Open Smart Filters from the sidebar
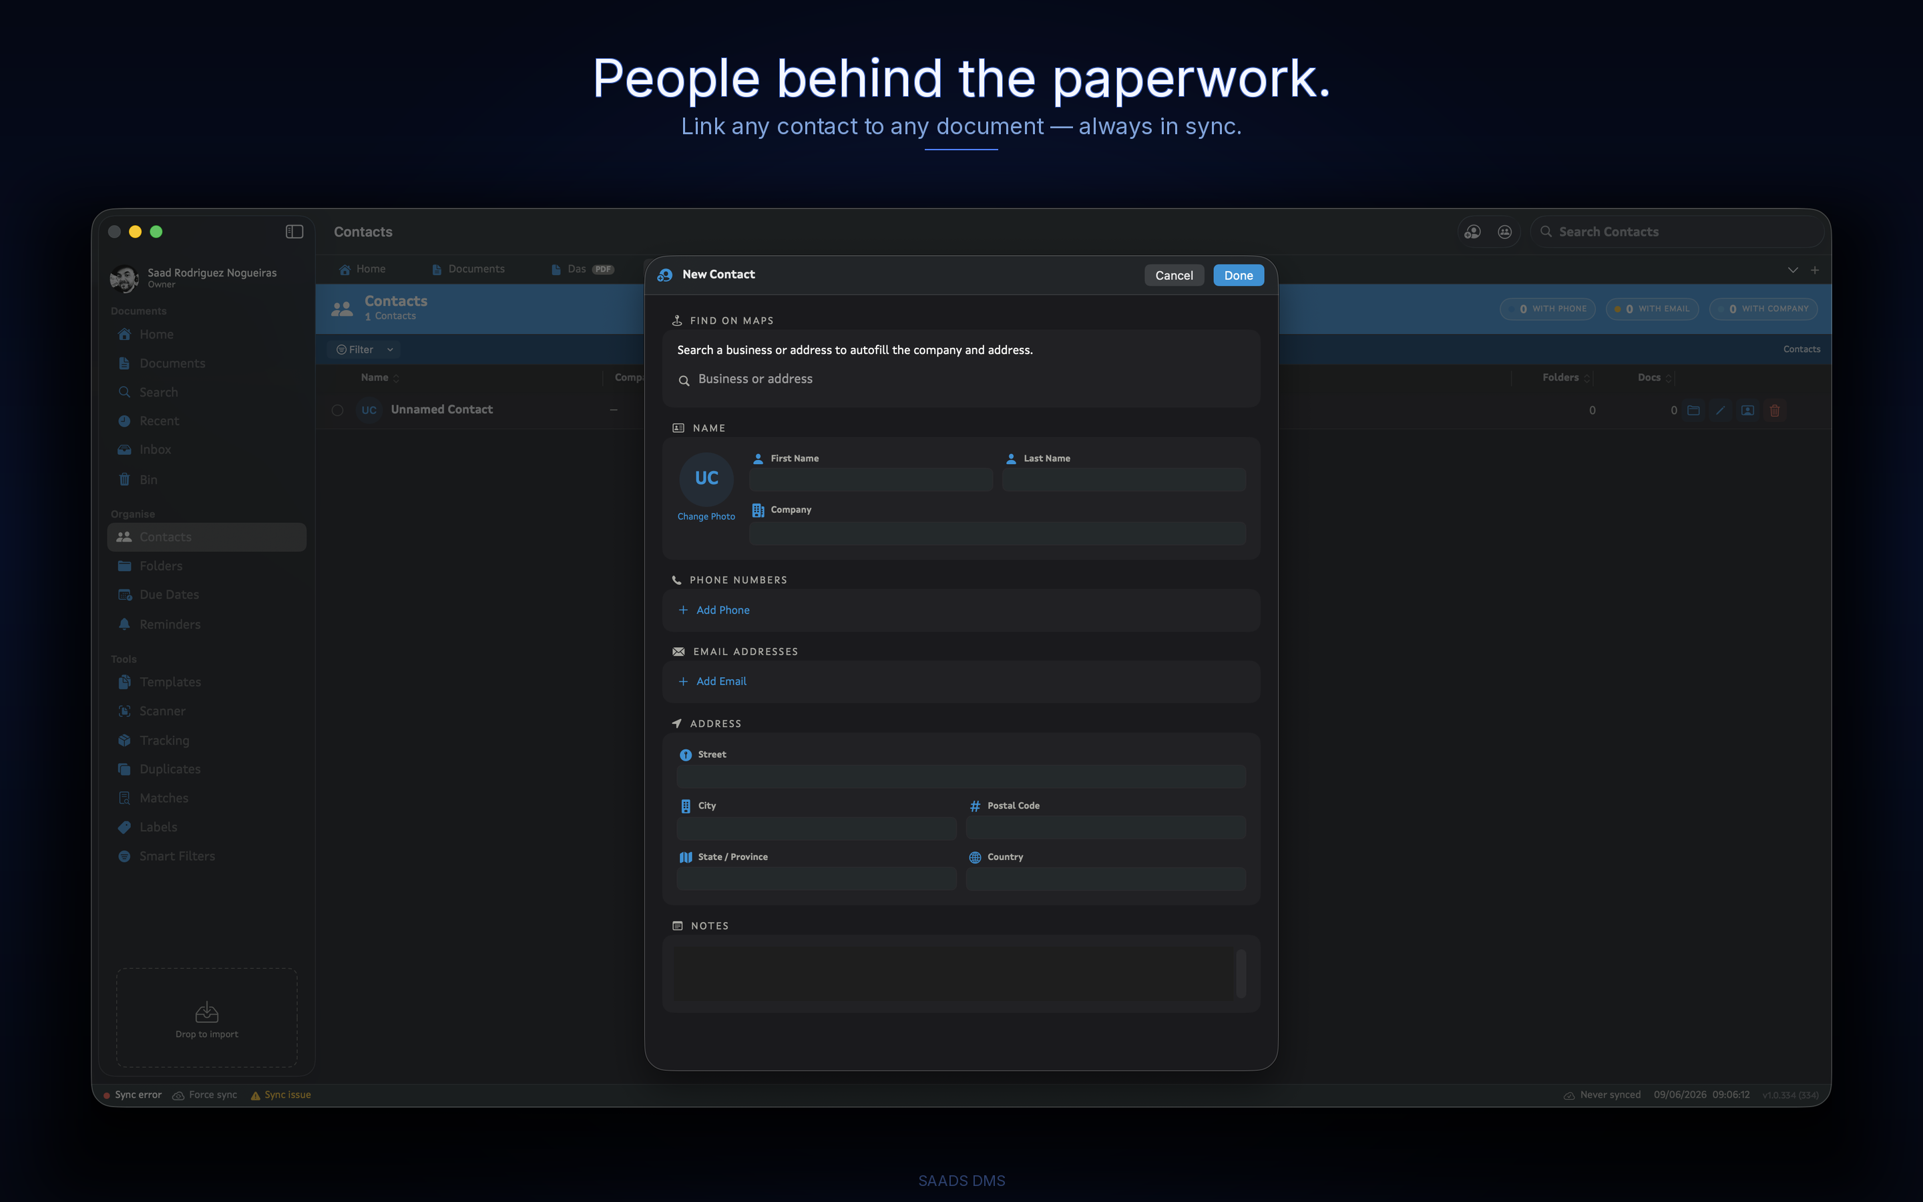Viewport: 1923px width, 1202px height. point(206,856)
